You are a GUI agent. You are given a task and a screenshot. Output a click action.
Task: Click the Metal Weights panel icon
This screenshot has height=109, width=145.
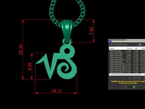(x=110, y=41)
